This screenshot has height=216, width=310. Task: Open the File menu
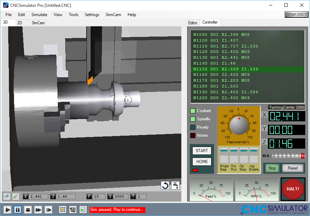[x=9, y=15]
